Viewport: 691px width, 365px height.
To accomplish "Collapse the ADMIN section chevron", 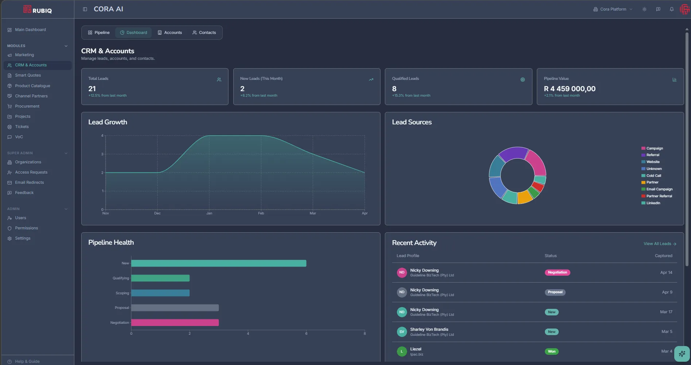I will coord(66,209).
